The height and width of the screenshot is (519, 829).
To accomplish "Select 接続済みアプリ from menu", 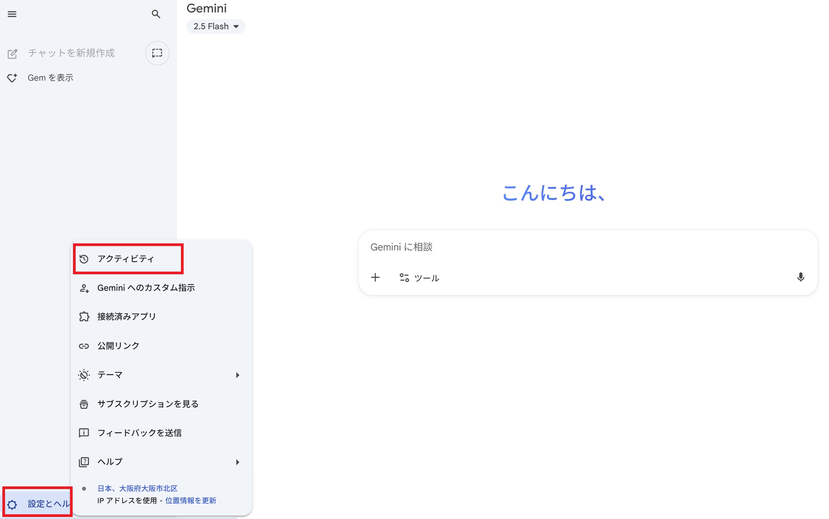I will (x=126, y=317).
